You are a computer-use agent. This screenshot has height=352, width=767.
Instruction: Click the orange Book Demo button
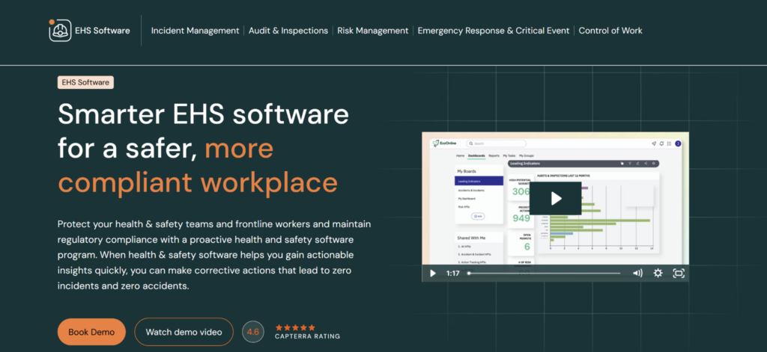91,332
